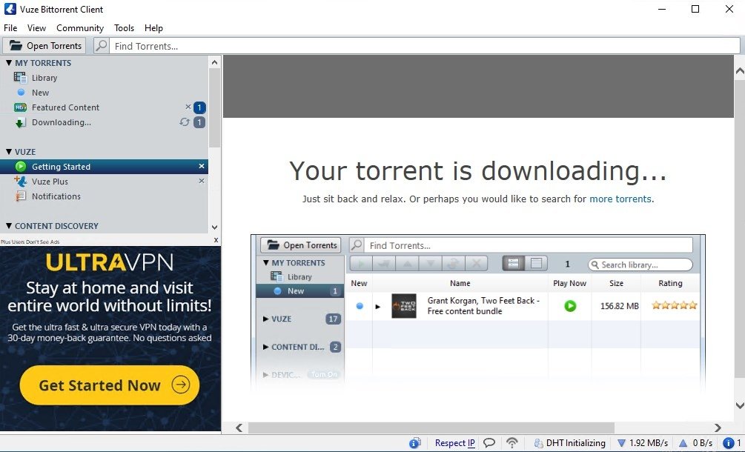Collapse the CONTENT DISCOVERY section

click(9, 225)
